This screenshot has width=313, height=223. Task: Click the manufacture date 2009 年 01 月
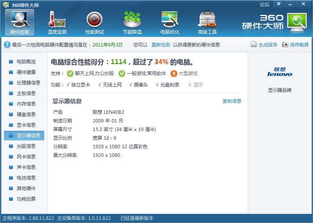click(108, 121)
